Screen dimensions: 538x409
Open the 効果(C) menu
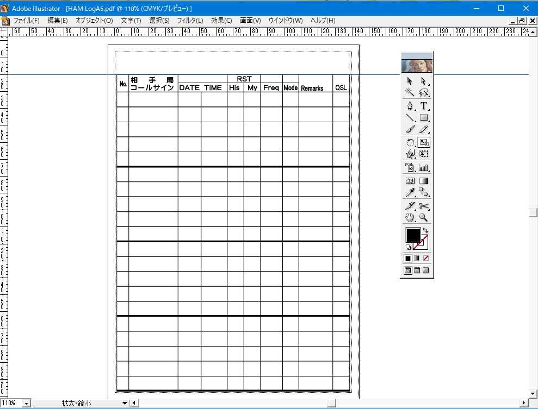(221, 21)
